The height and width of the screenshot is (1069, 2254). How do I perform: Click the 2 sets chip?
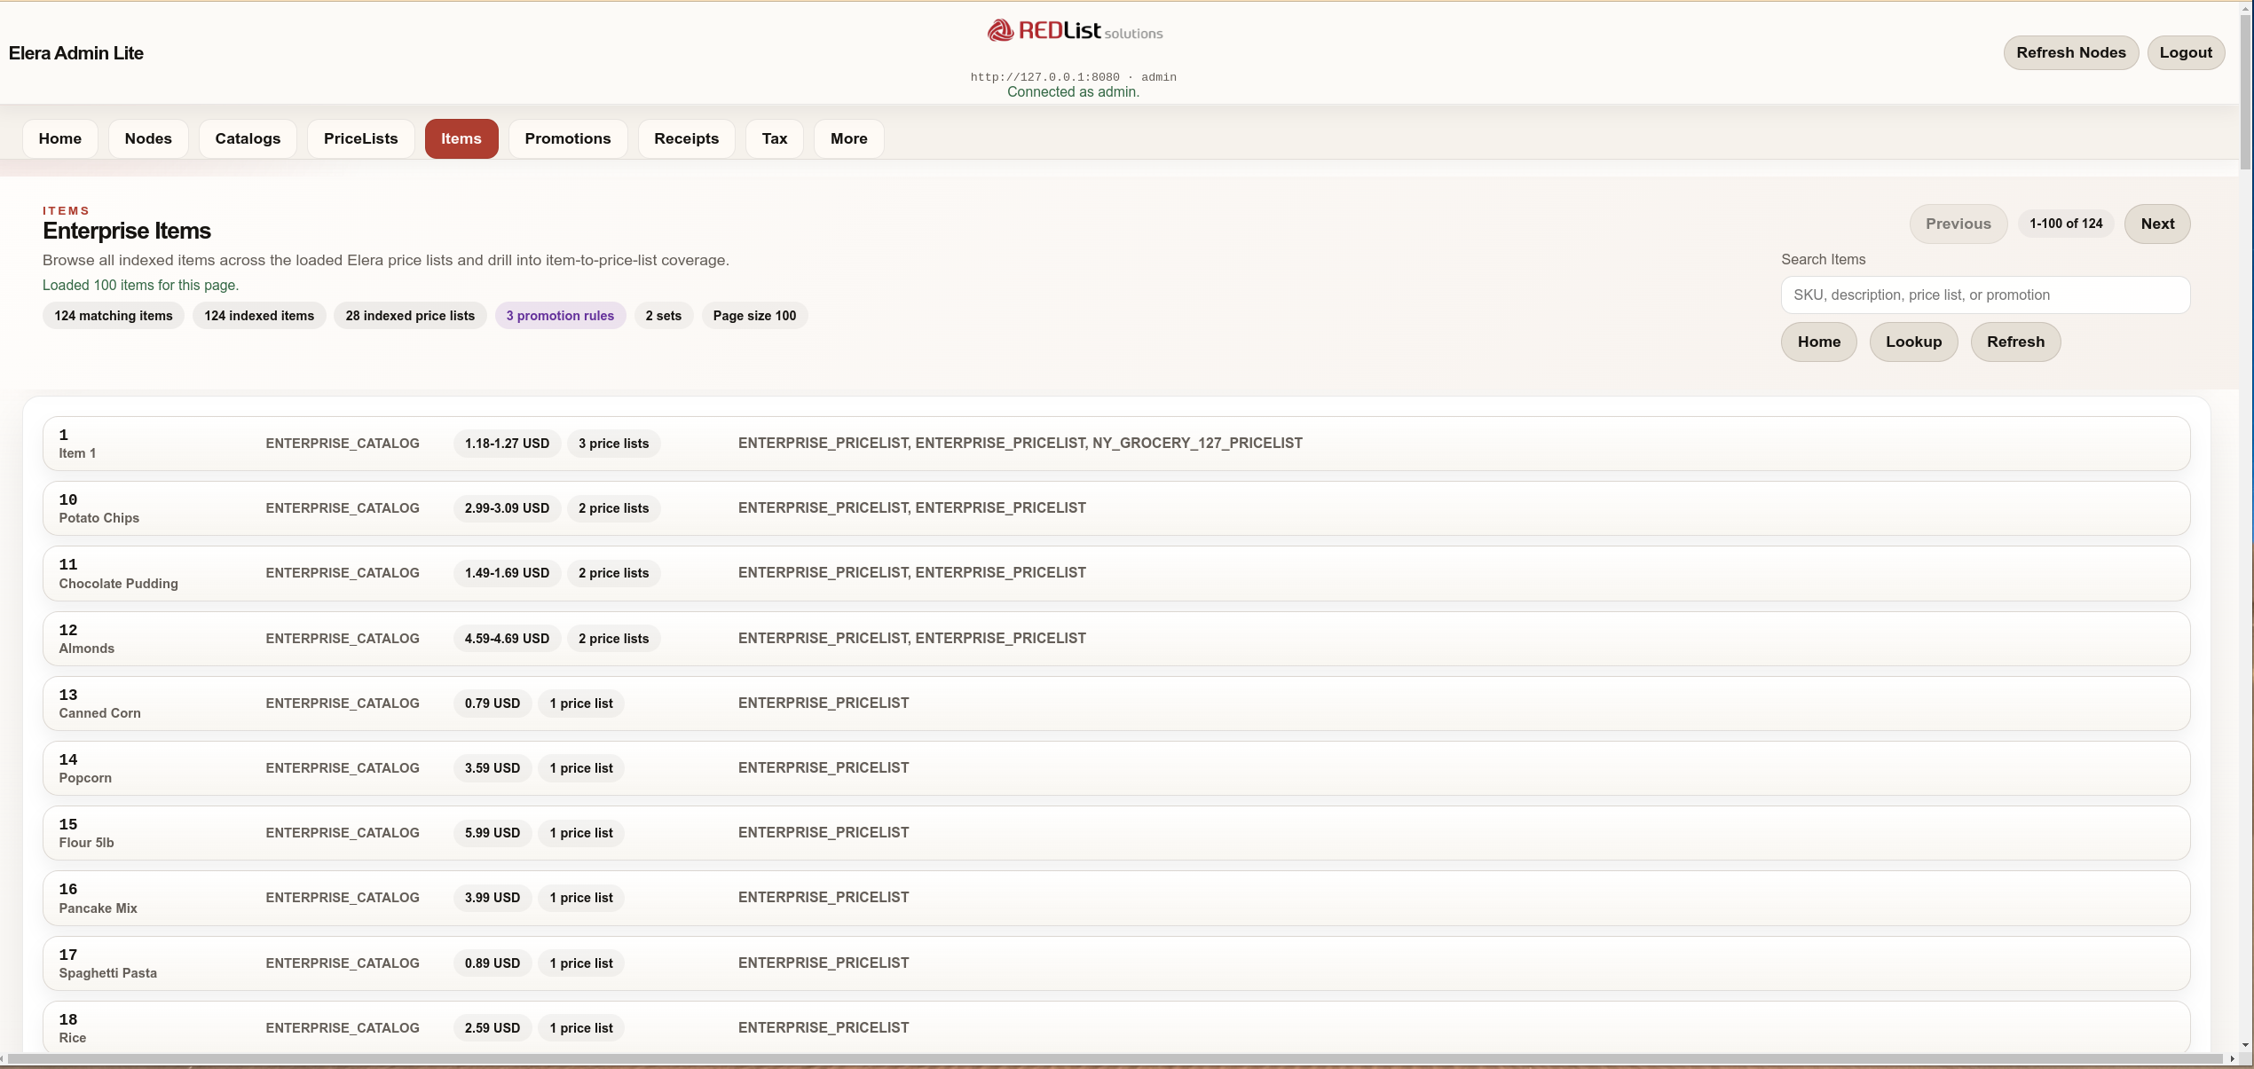pyautogui.click(x=664, y=316)
